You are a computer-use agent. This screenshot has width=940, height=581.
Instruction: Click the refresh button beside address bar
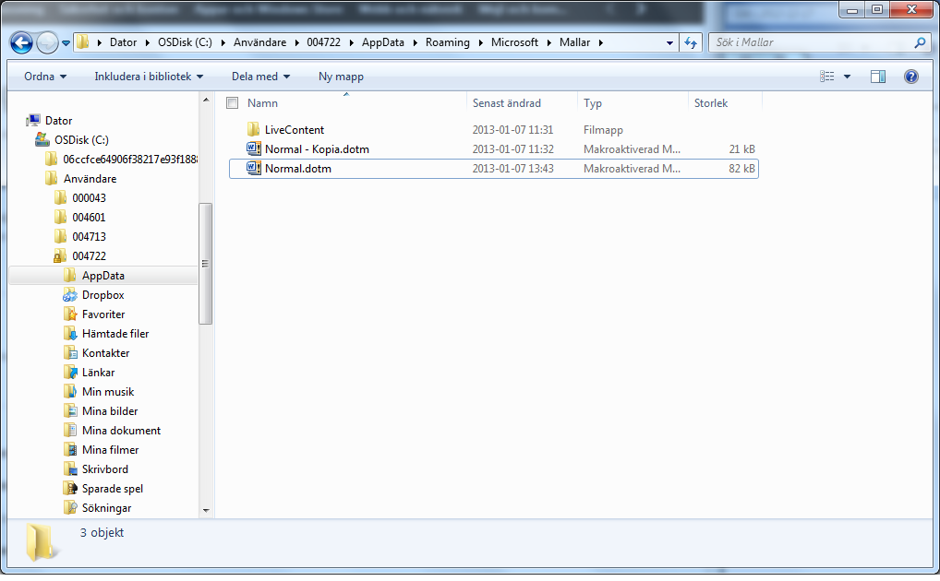pos(691,42)
